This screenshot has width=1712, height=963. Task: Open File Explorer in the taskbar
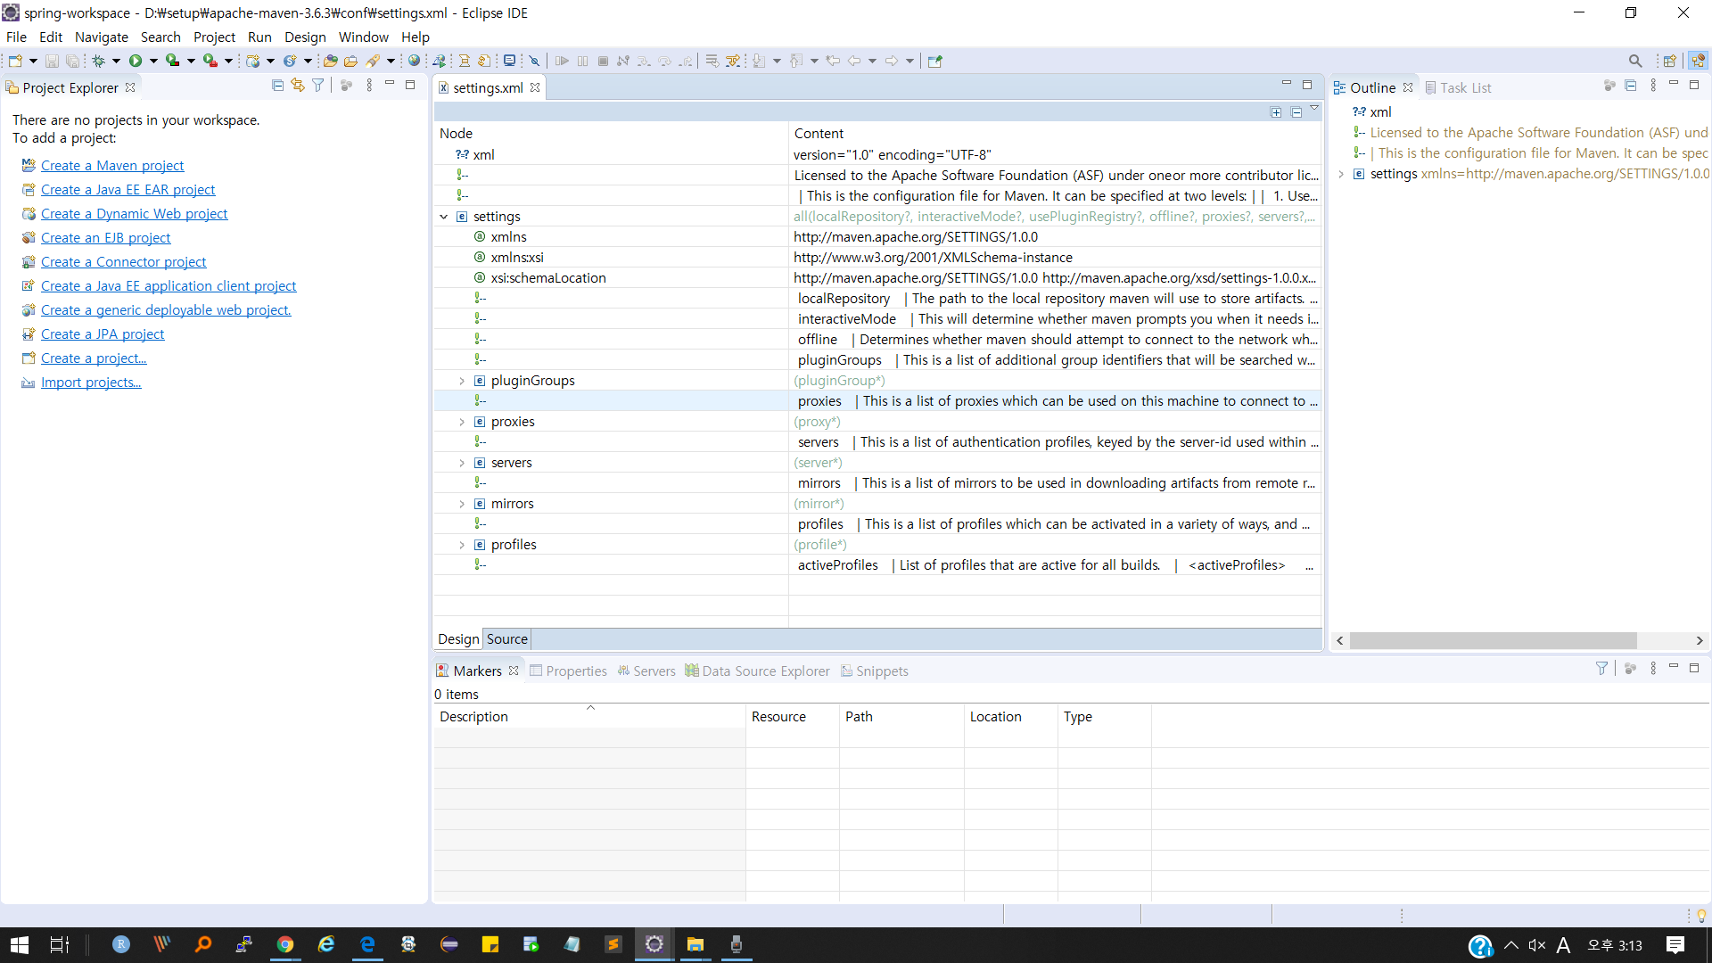click(x=695, y=944)
